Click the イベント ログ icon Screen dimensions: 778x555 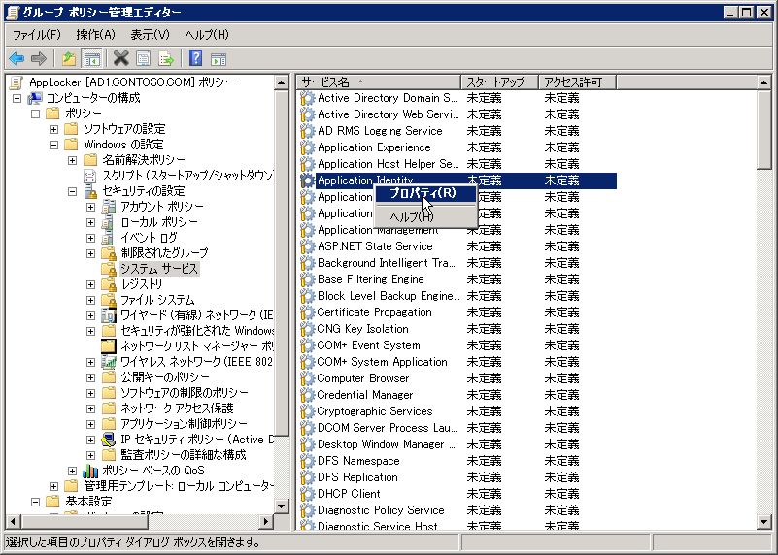[x=109, y=238]
